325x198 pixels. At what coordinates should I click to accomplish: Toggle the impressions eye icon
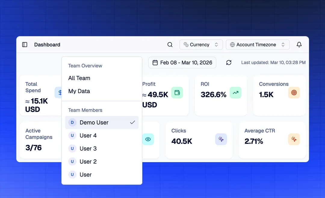tap(148, 139)
